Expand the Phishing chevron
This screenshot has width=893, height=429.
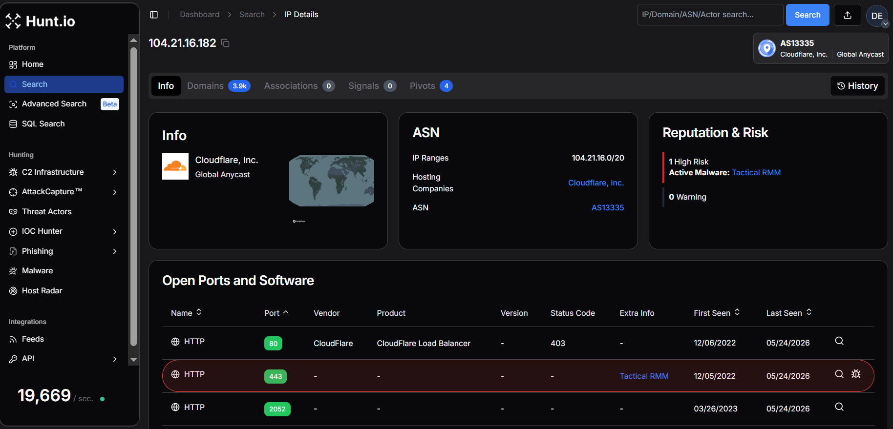click(x=115, y=251)
